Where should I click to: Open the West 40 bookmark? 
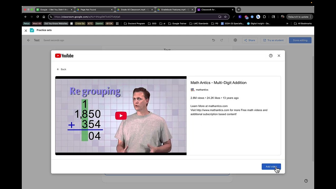37,24
